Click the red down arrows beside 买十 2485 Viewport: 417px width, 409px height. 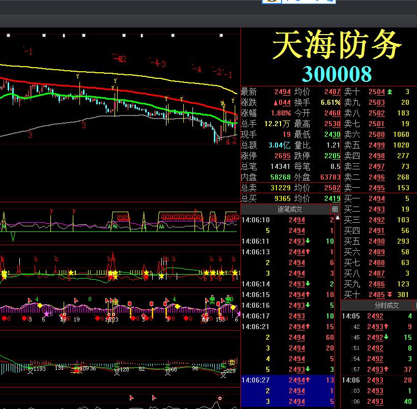pos(390,295)
